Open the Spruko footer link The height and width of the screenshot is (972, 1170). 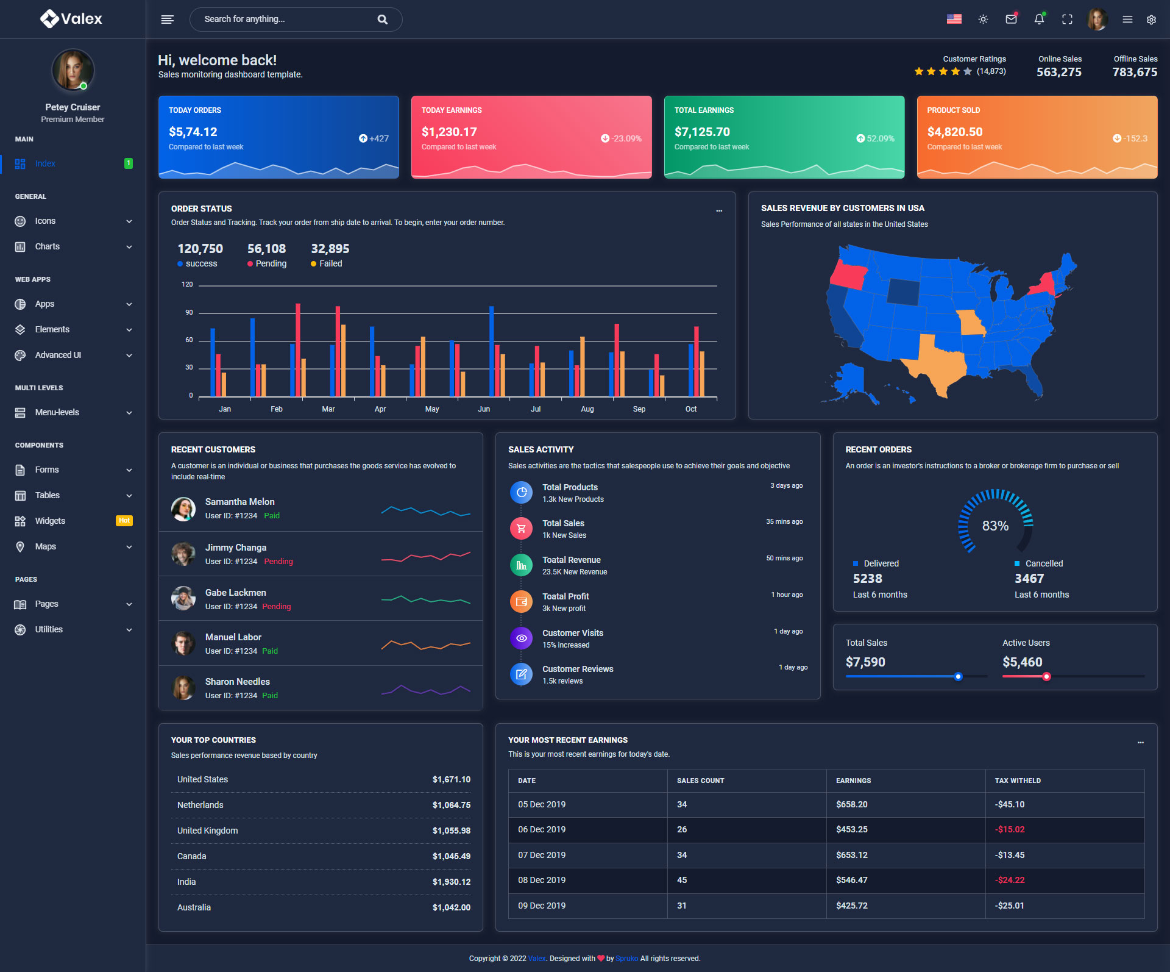[626, 959]
